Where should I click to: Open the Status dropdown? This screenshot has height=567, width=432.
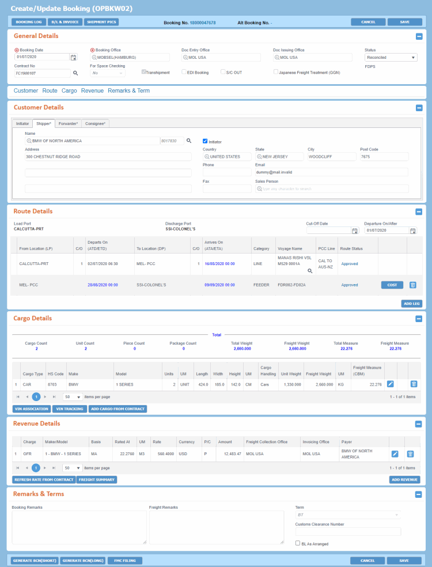click(x=391, y=58)
